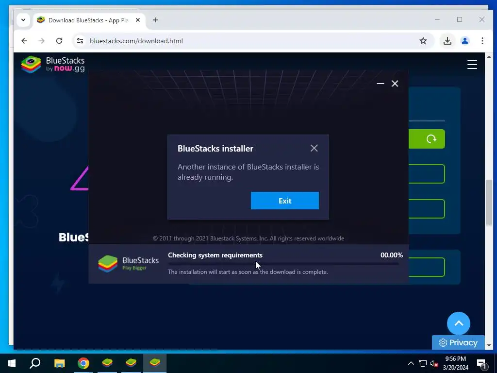Select the second BlueStacks taskbar icon
This screenshot has height=373, width=497.
(131, 362)
